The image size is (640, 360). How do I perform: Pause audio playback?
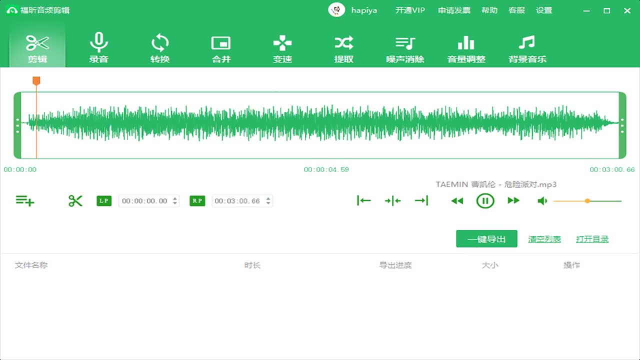tap(484, 200)
